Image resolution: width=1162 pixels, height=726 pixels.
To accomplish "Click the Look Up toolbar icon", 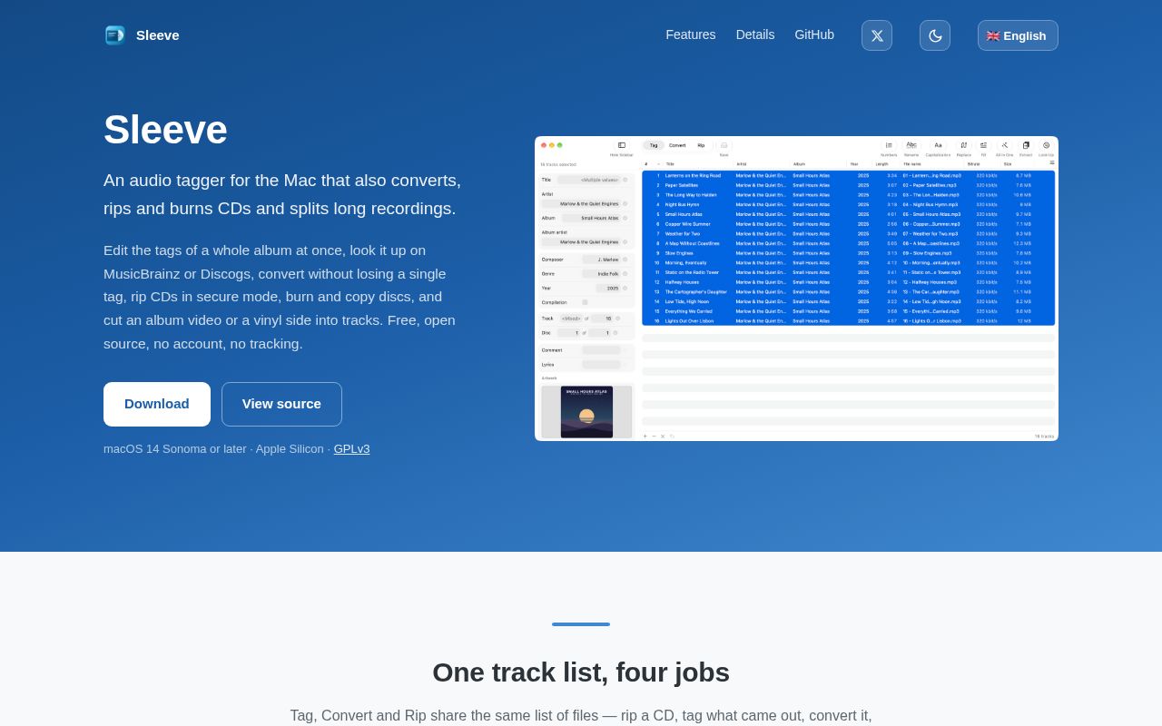I will 1046,145.
